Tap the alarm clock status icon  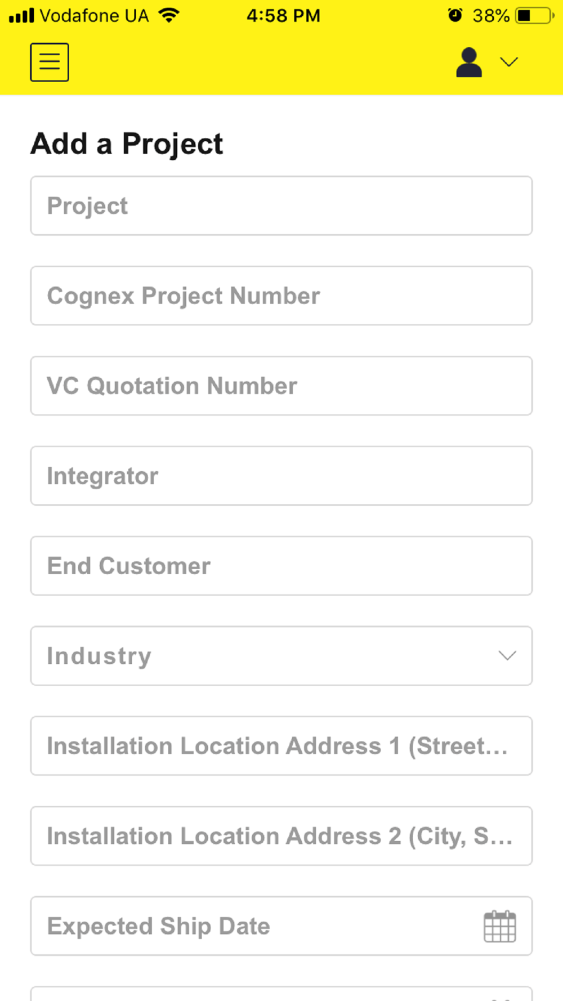(x=455, y=15)
